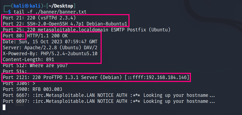Click the highlighted Port 80 label

(14, 35)
